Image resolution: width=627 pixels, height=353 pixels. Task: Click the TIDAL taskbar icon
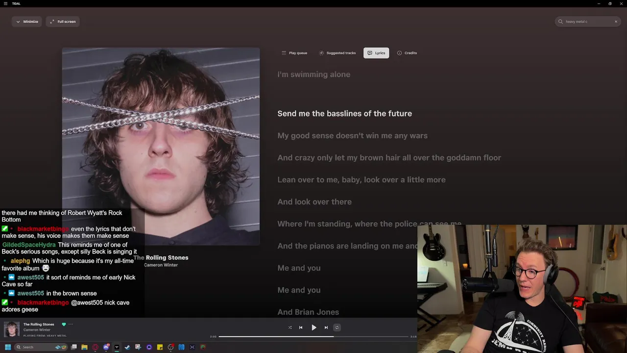coord(117,347)
